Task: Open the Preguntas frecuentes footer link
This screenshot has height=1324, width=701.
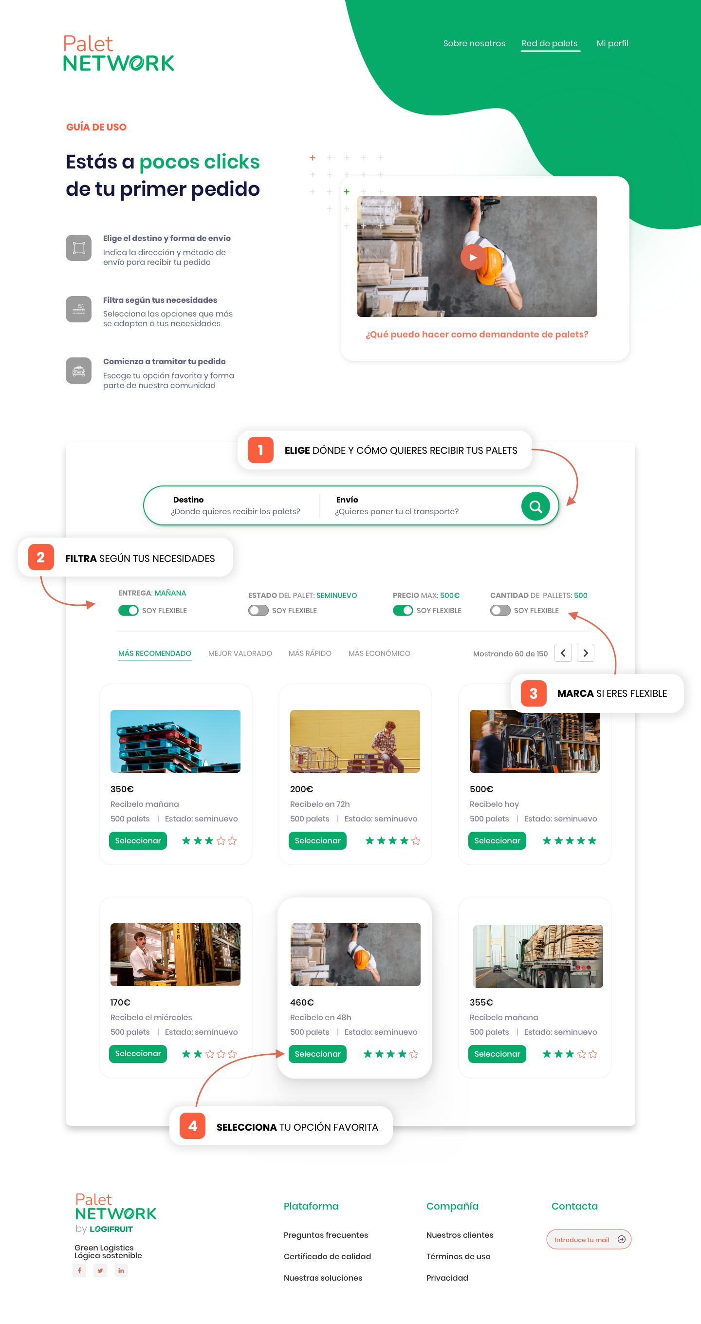Action: 325,1234
